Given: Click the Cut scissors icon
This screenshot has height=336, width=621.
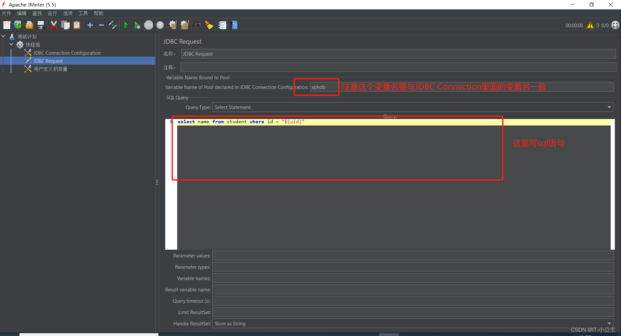Looking at the screenshot, I should [54, 25].
